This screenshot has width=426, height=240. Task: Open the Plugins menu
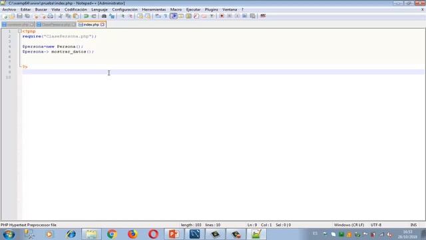(x=212, y=9)
